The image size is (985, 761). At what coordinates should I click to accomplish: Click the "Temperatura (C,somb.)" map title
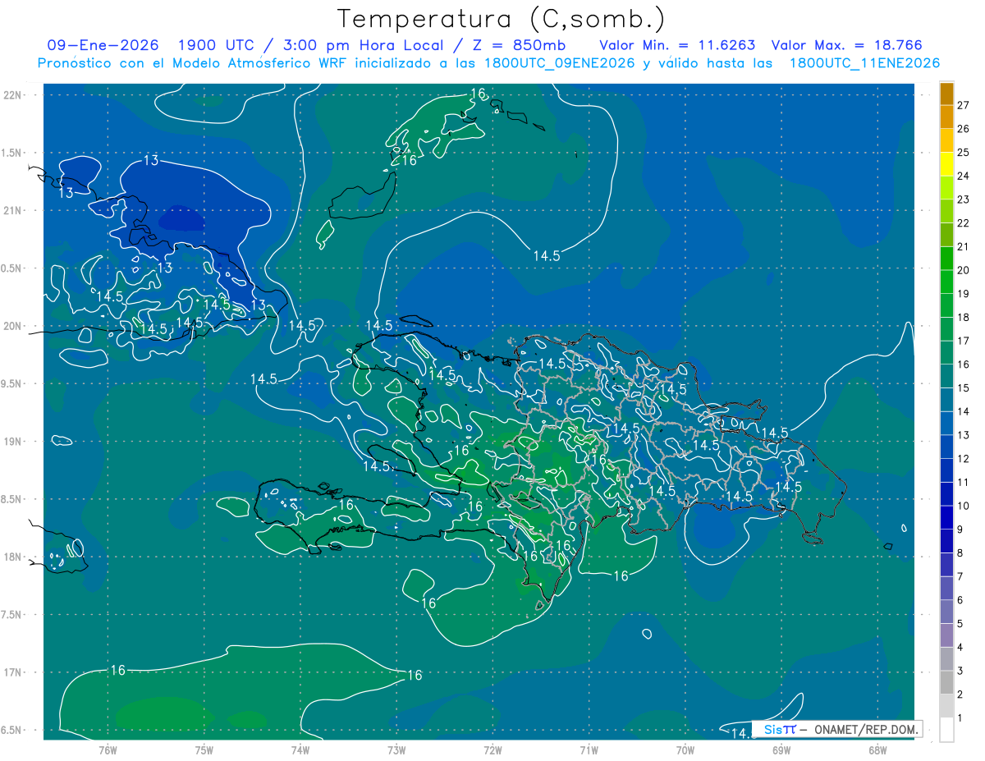coord(502,19)
